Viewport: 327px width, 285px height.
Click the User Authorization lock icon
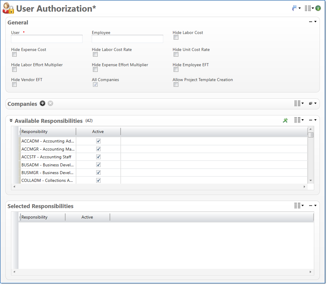tap(8, 9)
